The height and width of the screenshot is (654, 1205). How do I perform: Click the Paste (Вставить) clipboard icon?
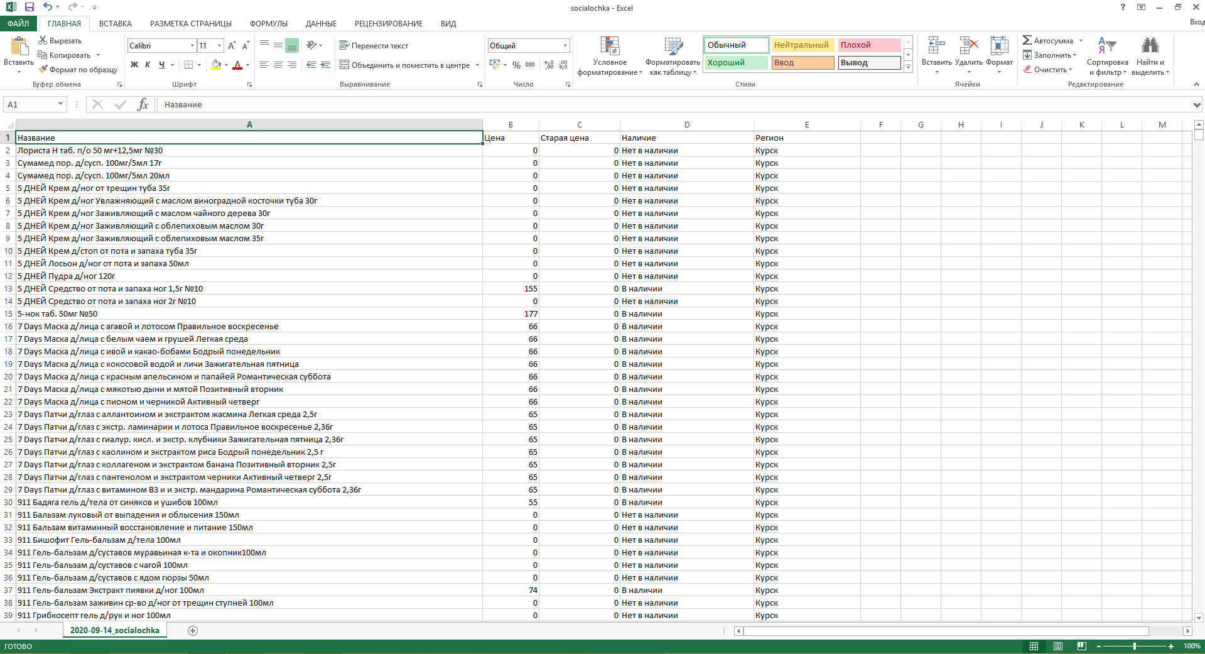(19, 46)
